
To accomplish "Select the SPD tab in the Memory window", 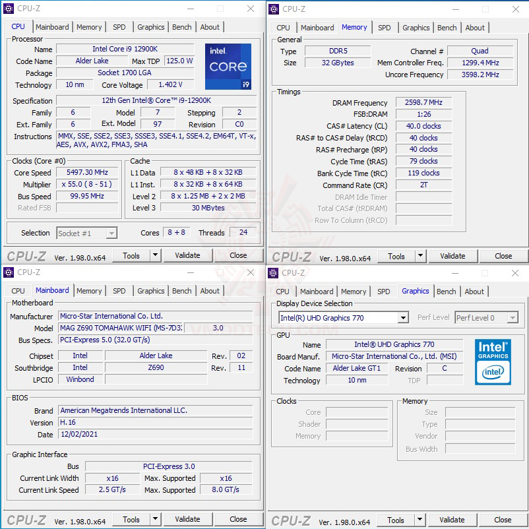I will pyautogui.click(x=385, y=28).
